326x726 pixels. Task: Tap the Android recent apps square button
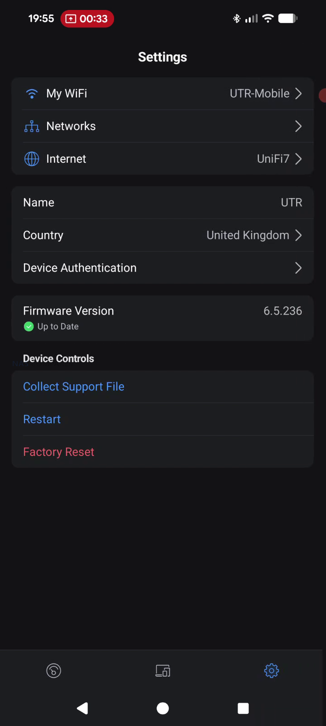click(243, 708)
